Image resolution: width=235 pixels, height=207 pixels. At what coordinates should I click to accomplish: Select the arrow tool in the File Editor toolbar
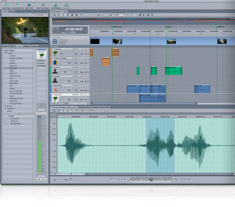click(55, 111)
